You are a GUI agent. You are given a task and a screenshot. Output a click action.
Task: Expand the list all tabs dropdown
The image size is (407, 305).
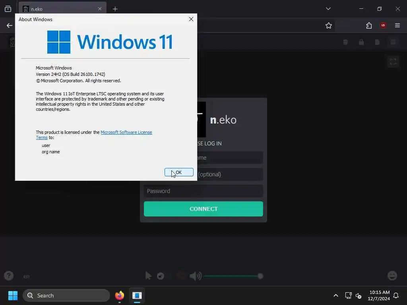pyautogui.click(x=328, y=9)
